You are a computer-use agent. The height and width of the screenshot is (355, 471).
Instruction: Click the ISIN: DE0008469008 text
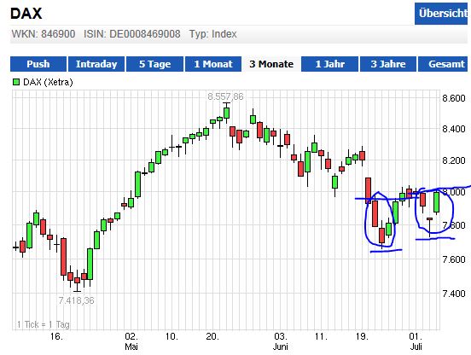point(132,34)
